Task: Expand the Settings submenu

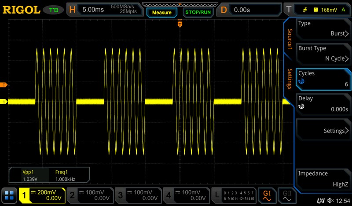Action: [x=323, y=131]
